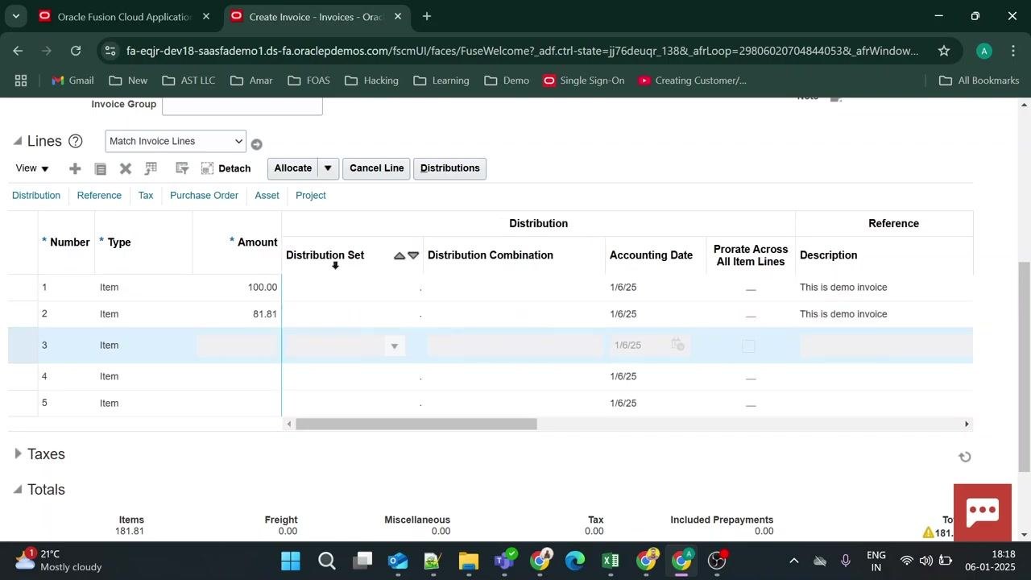Viewport: 1031px width, 580px height.
Task: Reload the page with browser refresh icon
Action: point(76,51)
